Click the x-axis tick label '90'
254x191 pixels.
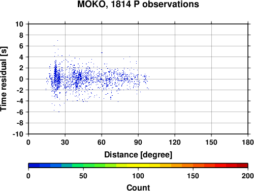pyautogui.click(x=138, y=142)
